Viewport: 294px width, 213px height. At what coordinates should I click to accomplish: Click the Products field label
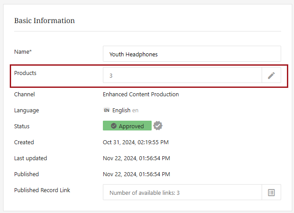25,73
